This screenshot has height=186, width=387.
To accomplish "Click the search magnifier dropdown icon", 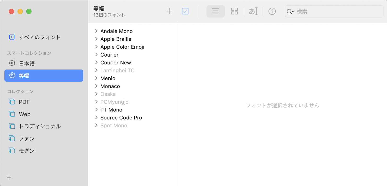I will [290, 11].
